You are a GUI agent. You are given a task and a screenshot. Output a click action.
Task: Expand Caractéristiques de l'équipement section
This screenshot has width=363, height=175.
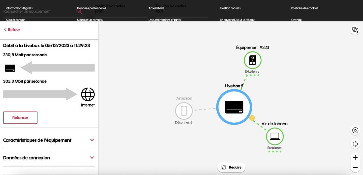49,140
